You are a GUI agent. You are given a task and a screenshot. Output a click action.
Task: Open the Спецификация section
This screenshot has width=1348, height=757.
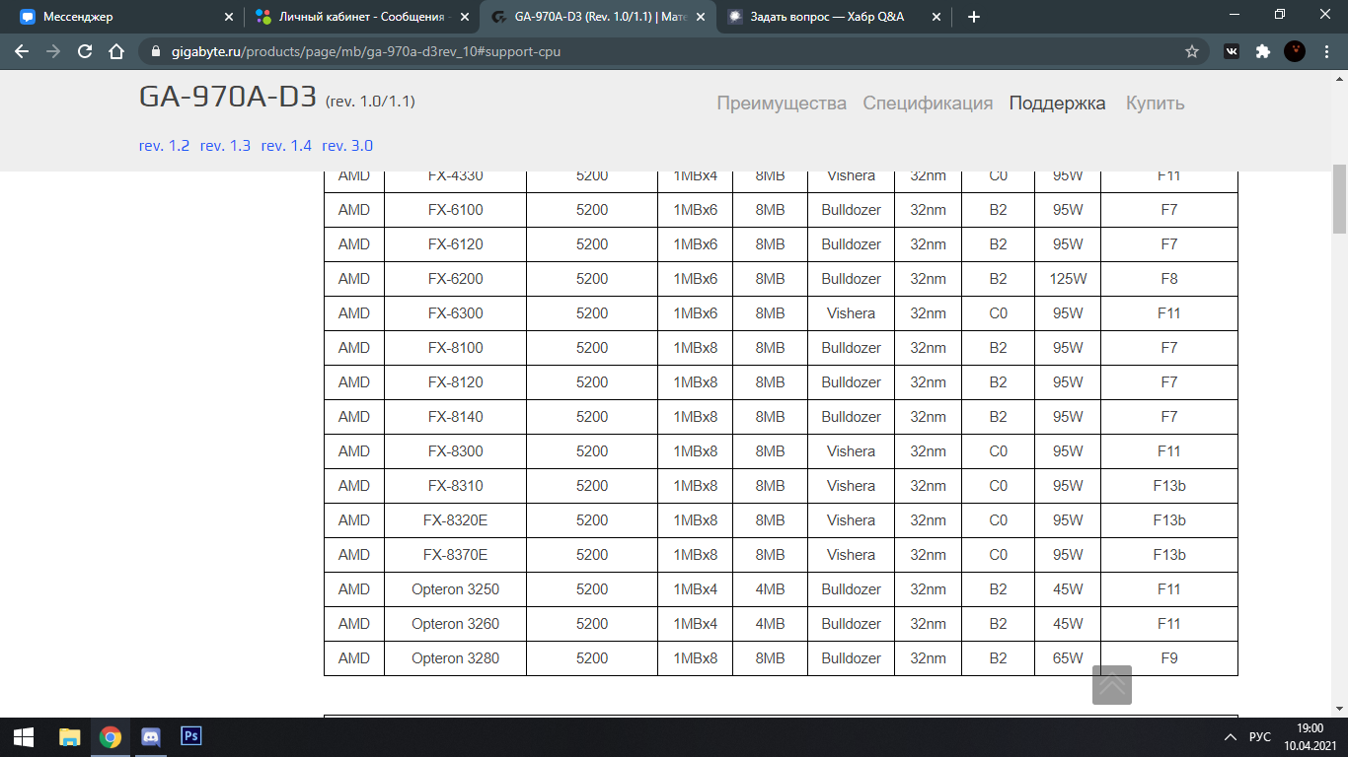click(928, 103)
